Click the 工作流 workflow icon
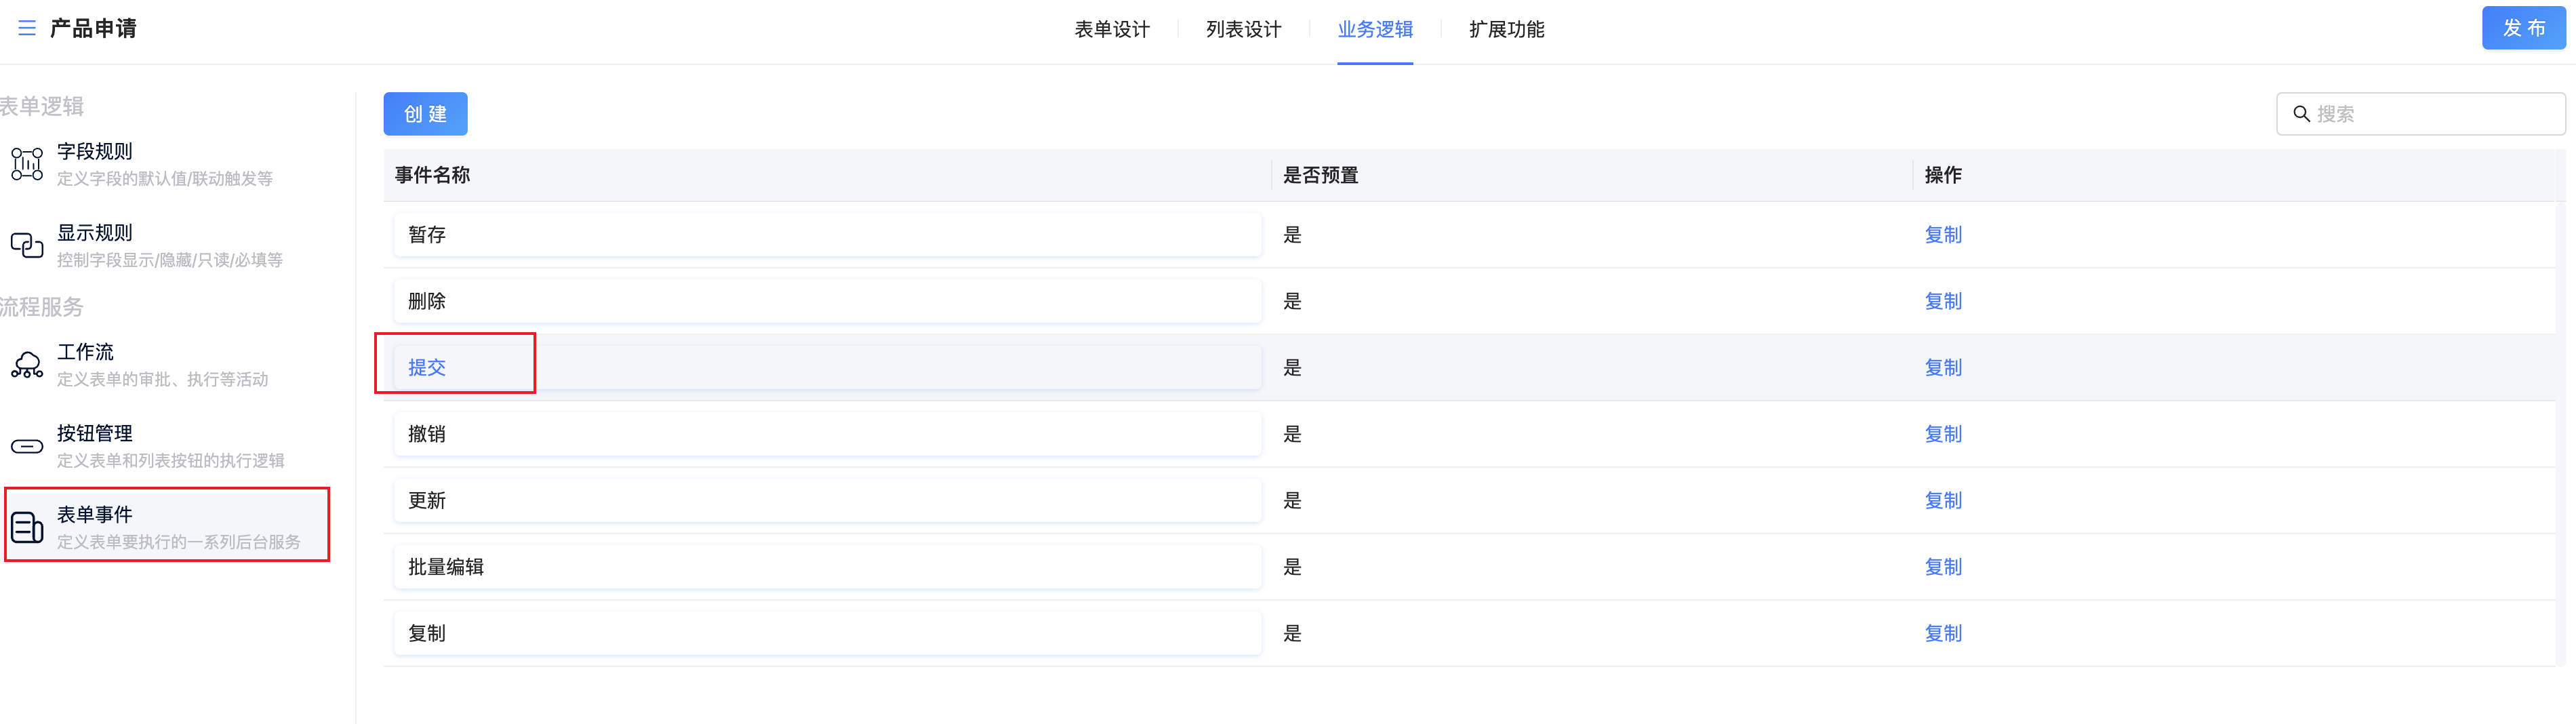 coord(27,365)
